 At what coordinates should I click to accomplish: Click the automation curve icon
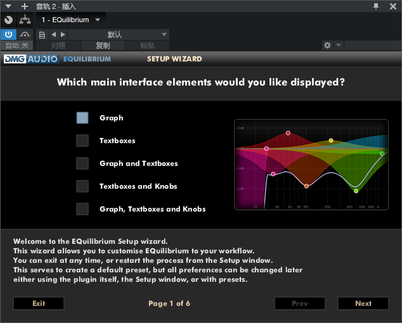[25, 34]
